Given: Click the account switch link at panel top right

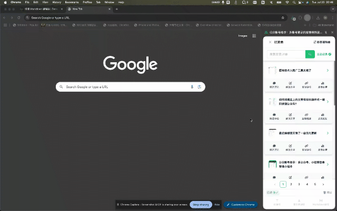Looking at the screenshot, I should click(x=322, y=42).
